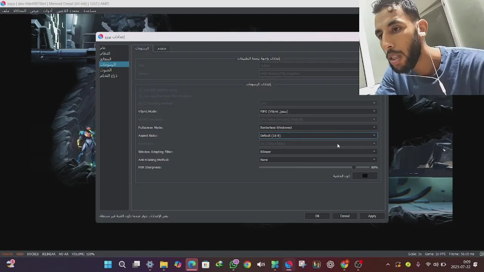Open the Anti-Aliasing Method dropdown

318,160
